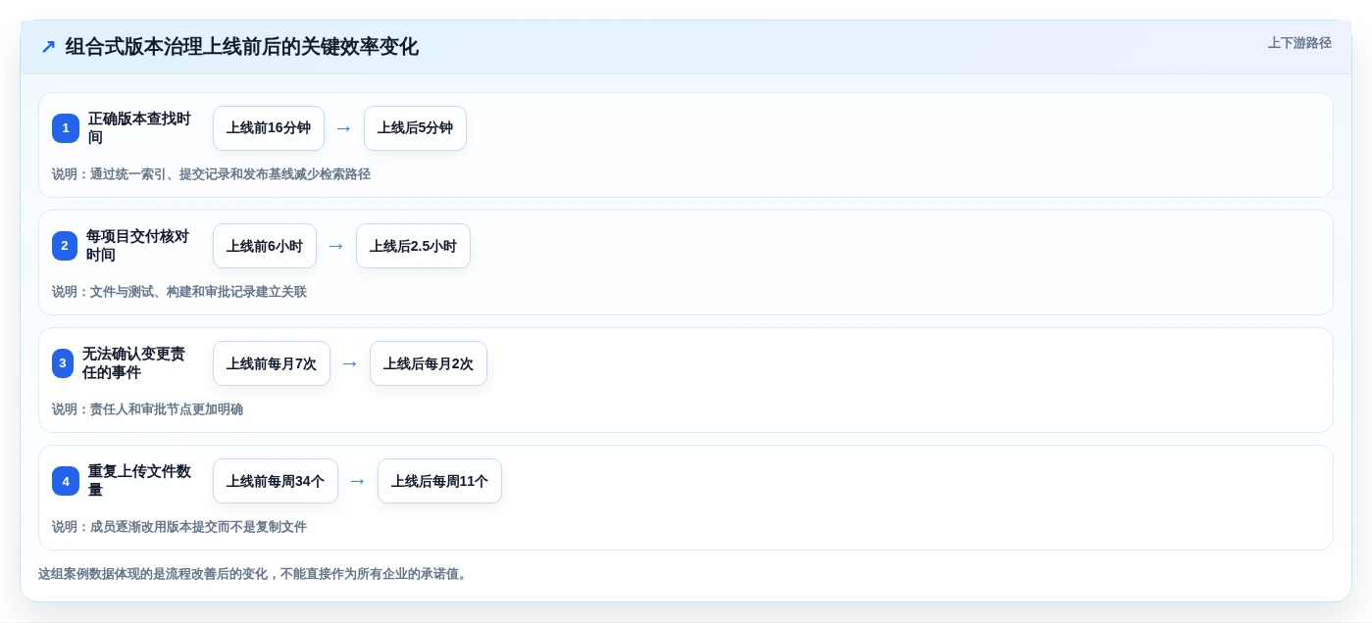This screenshot has height=623, width=1372.
Task: Click the heading 组合式版本治理上线前后的关键效率变化
Action: coord(242,47)
